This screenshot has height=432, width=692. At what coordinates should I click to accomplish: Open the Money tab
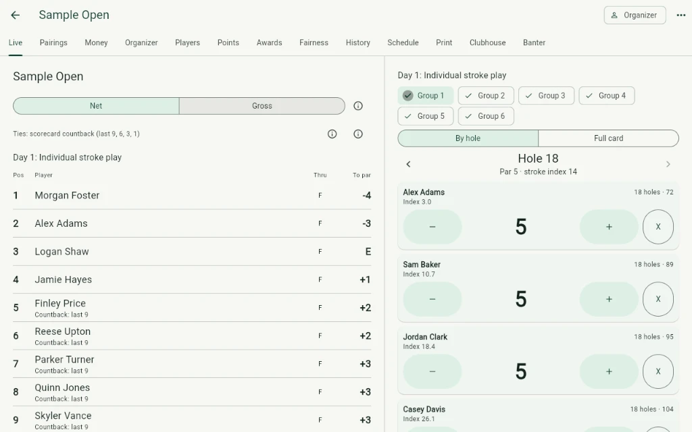click(x=96, y=43)
